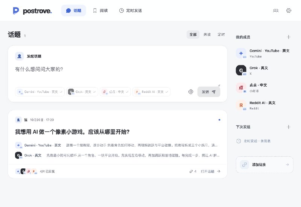Toggle the 点点 · 中文 recipient chip
This screenshot has width=301, height=207.
coord(115,92)
